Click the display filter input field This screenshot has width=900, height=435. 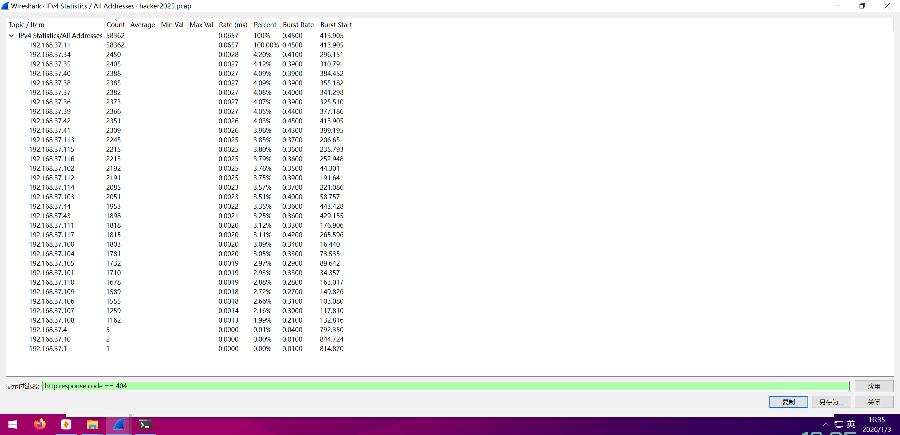point(445,386)
